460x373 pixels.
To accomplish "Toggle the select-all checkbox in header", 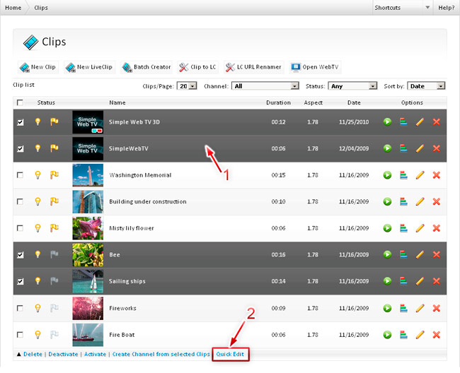I will pos(20,102).
